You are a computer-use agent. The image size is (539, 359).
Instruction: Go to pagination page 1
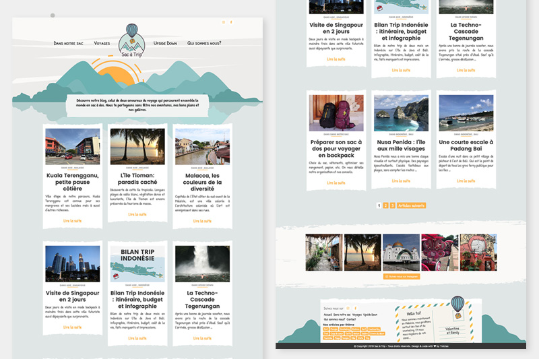[x=379, y=205]
